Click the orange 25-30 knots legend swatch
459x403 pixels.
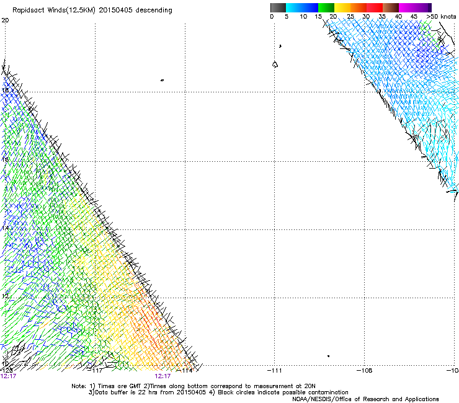pos(359,7)
